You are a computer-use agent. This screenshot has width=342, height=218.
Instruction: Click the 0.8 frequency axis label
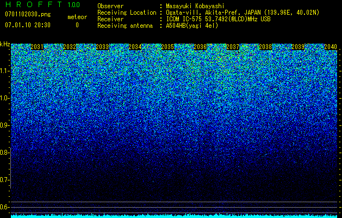4,153
